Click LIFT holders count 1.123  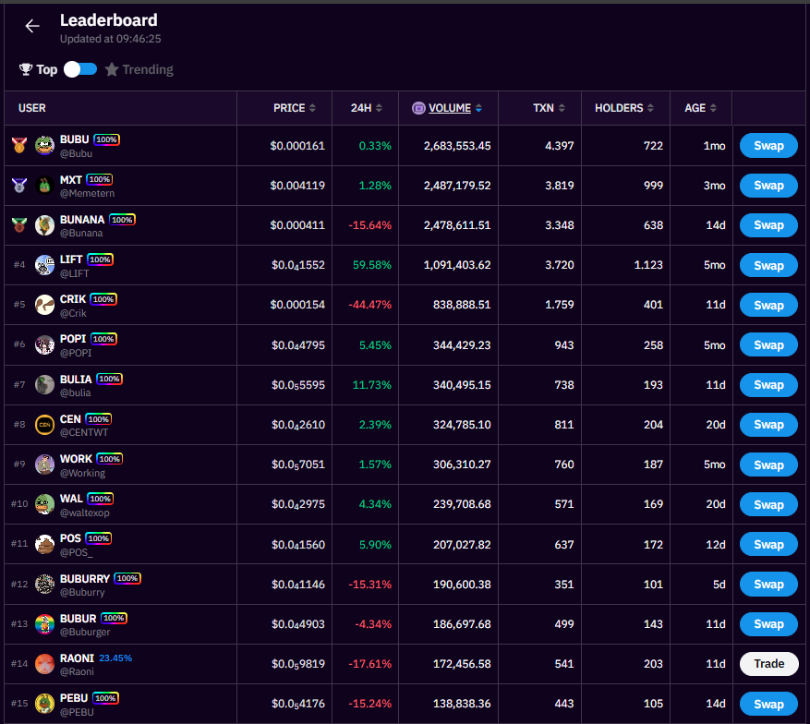pos(648,265)
